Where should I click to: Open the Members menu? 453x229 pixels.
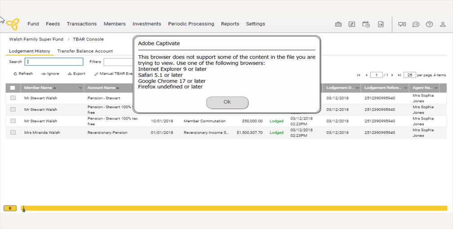click(x=115, y=24)
